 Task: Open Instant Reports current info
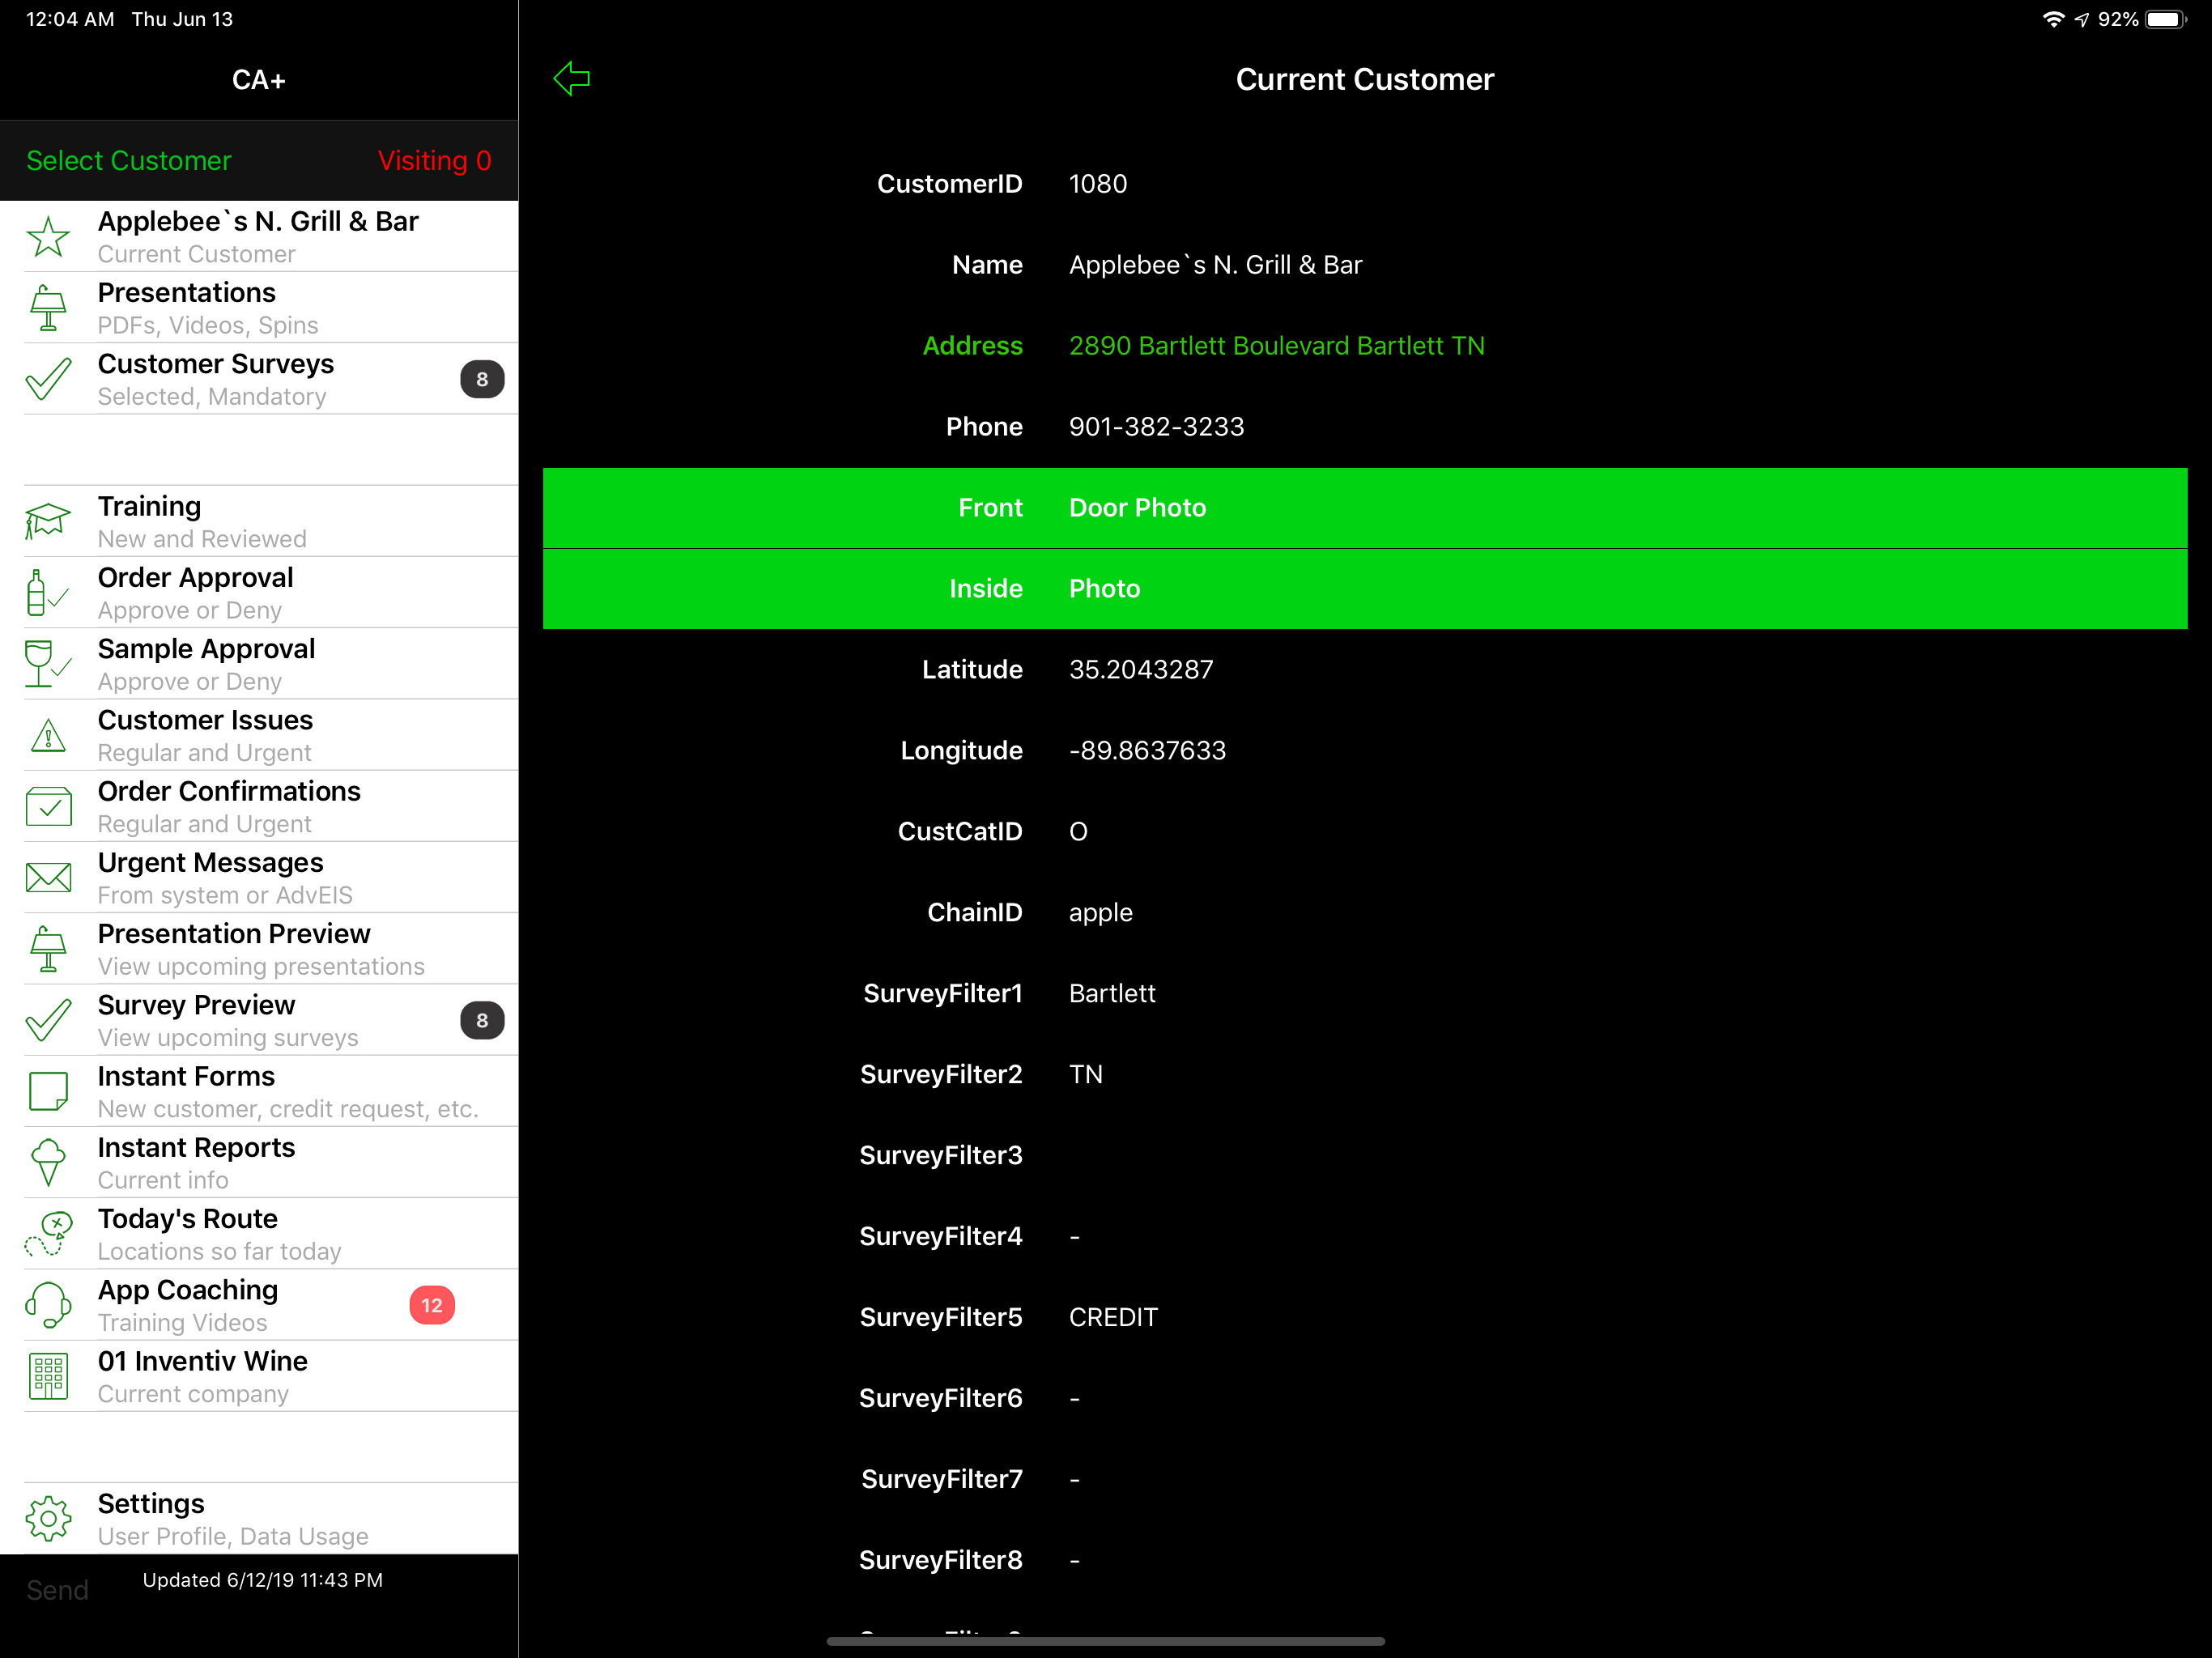click(x=259, y=1162)
